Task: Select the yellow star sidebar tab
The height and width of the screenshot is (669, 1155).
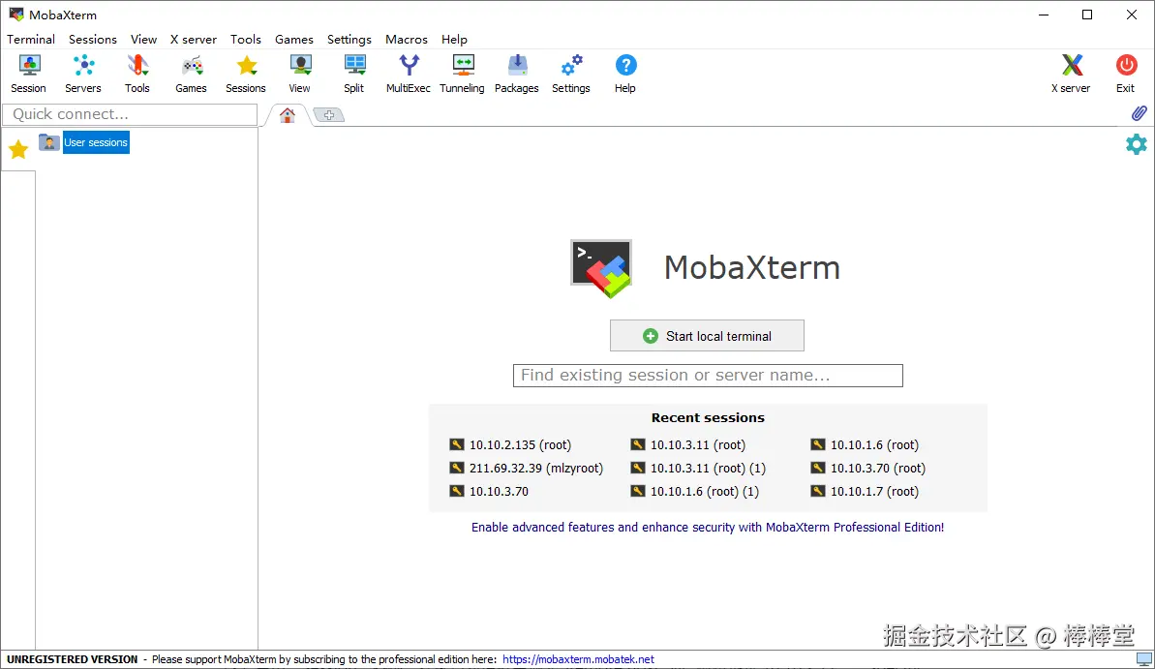Action: [x=18, y=149]
